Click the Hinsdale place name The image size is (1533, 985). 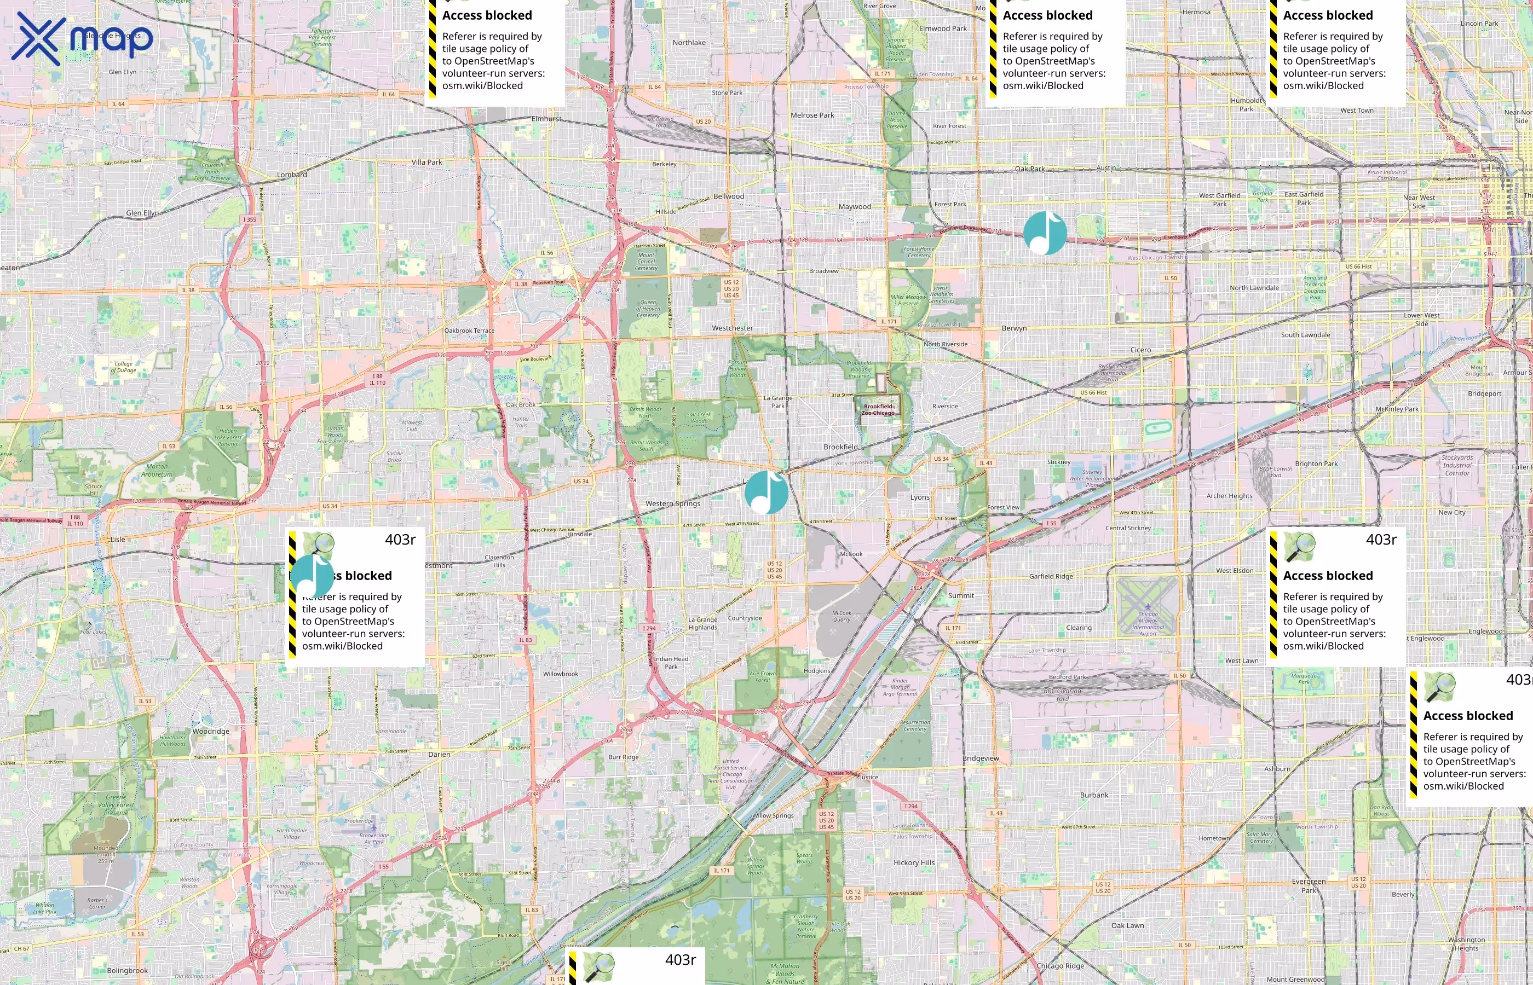pyautogui.click(x=580, y=534)
